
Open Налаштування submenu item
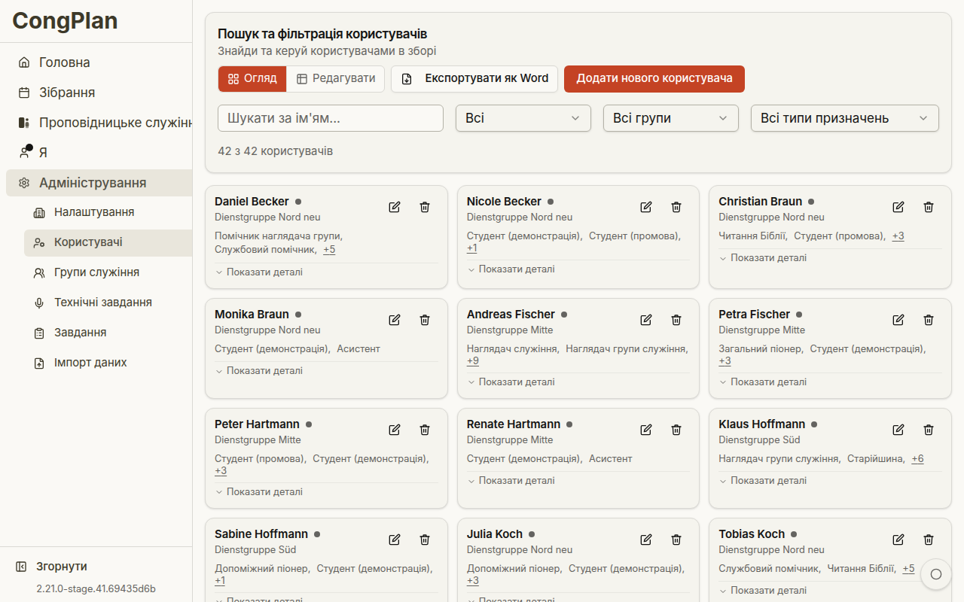click(x=108, y=212)
